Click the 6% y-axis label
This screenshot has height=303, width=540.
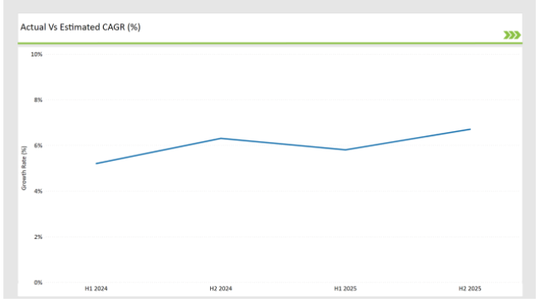coord(38,145)
